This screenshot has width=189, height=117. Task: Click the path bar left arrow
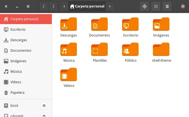click(64, 6)
